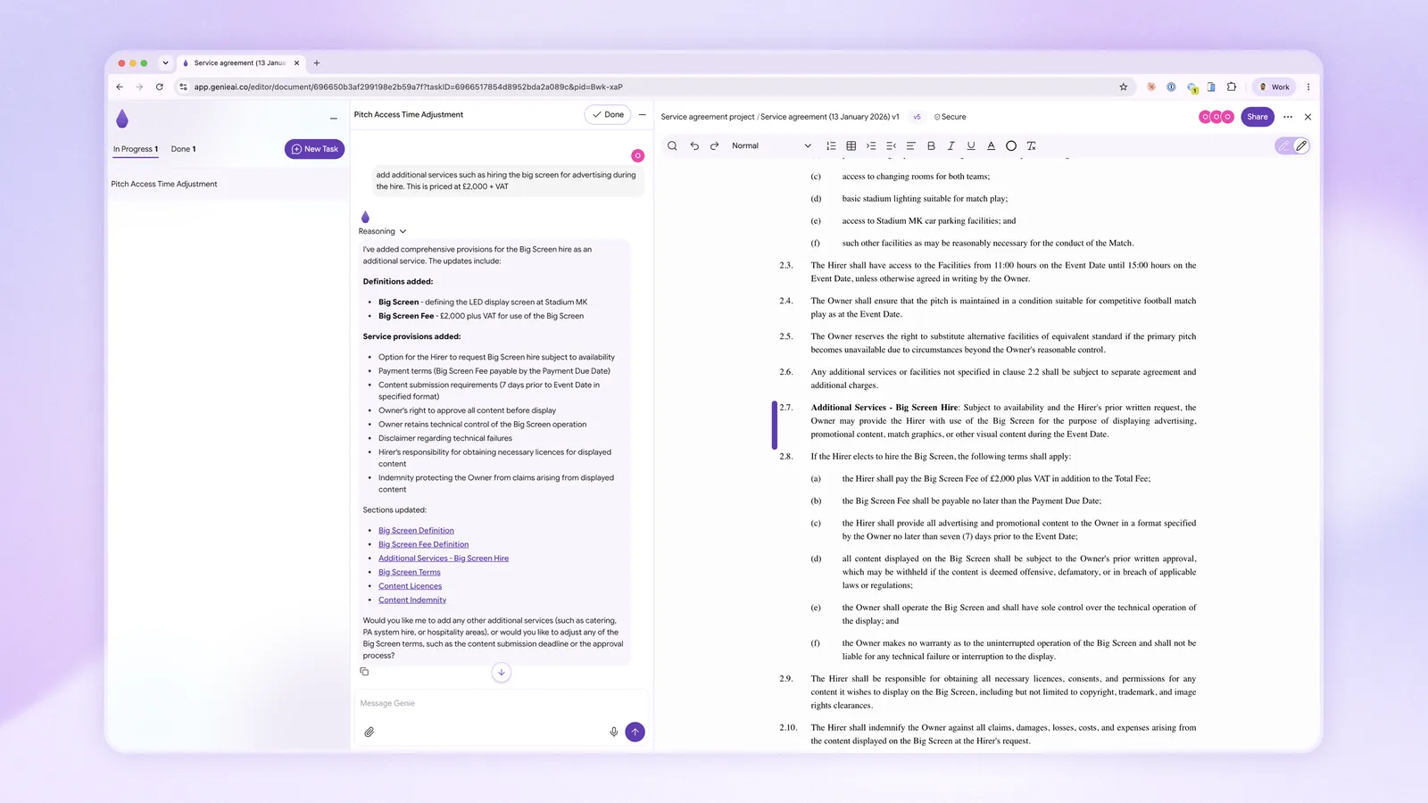1428x803 pixels.
Task: Open the browser extensions puzzle menu
Action: 1232,87
